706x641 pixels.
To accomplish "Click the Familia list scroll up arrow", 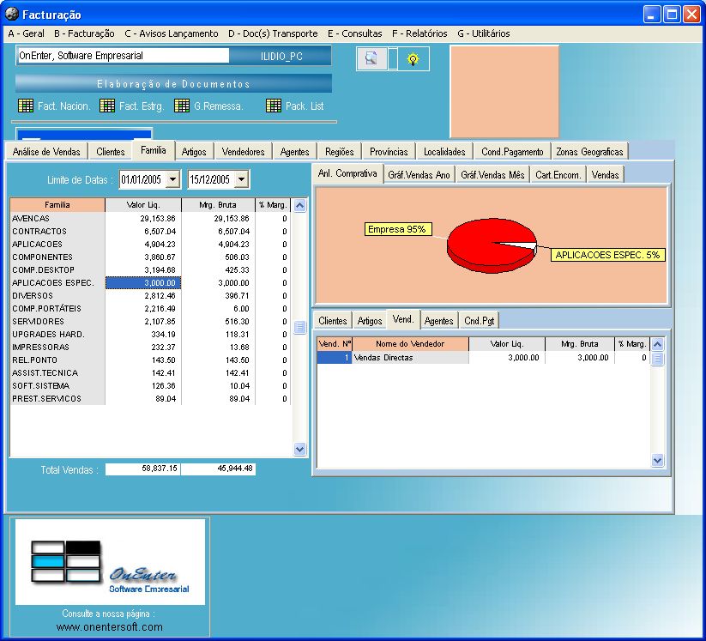I will 300,205.
